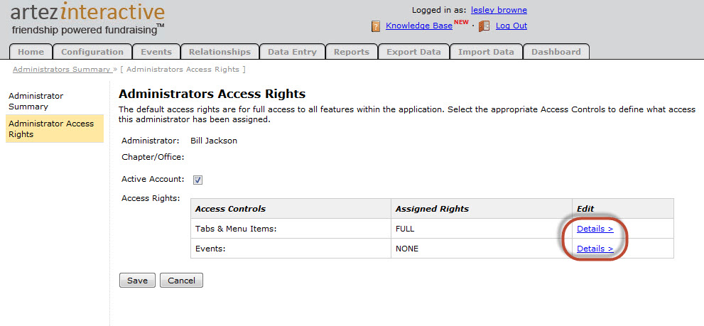Open the Home tab
Screen dimensions: 704x326
31,52
